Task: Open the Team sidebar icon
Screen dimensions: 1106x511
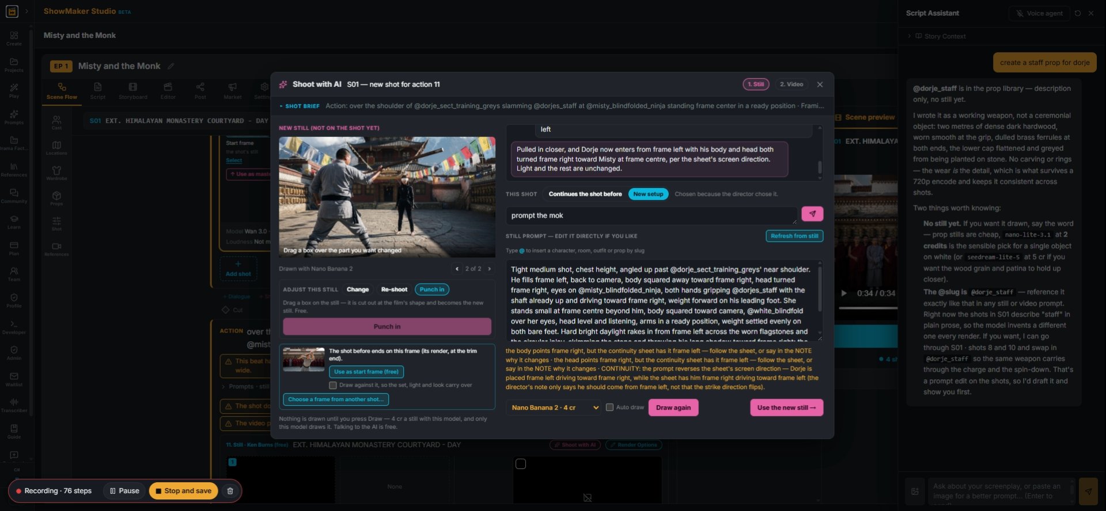Action: tap(14, 274)
